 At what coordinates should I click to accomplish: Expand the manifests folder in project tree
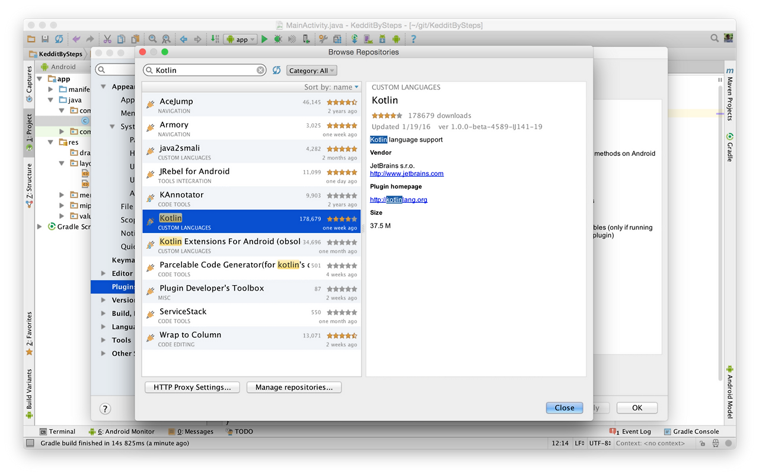[51, 90]
